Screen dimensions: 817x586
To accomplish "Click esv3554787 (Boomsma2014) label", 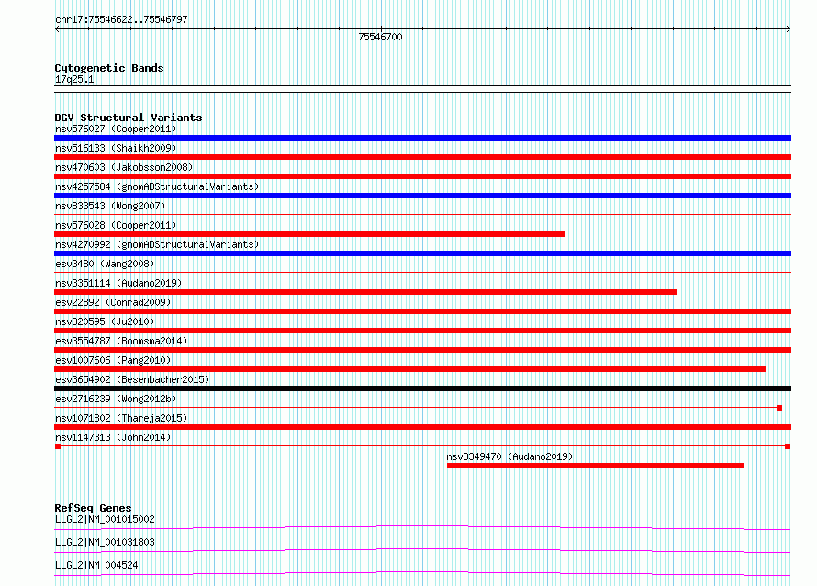I will point(121,341).
